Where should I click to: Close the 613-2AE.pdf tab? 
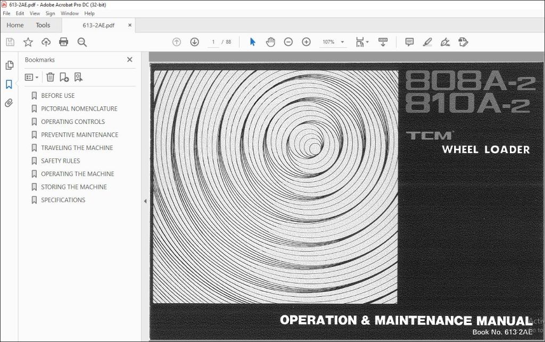130,25
